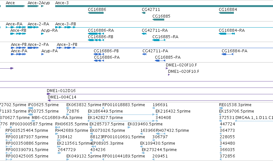
Task: Select the EK073026.5prime EST
Action: click(91, 134)
